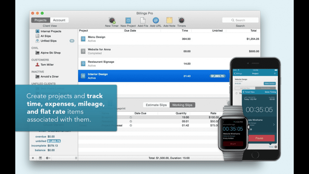Tap the iPhone home button
This screenshot has width=309, height=174.
click(255, 155)
